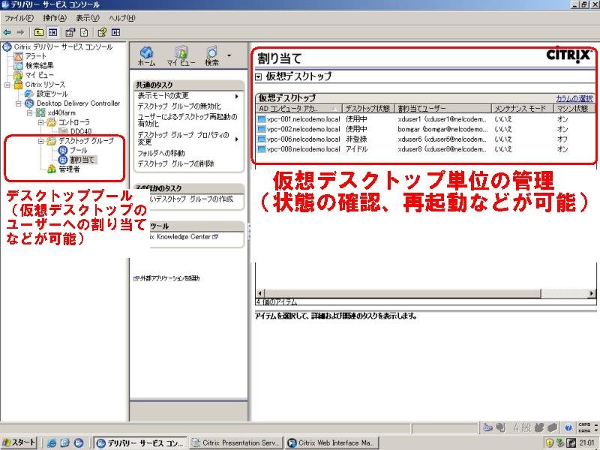Collapse the コントローラ folder
Image resolution: width=600 pixels, height=450 pixels.
click(40, 122)
